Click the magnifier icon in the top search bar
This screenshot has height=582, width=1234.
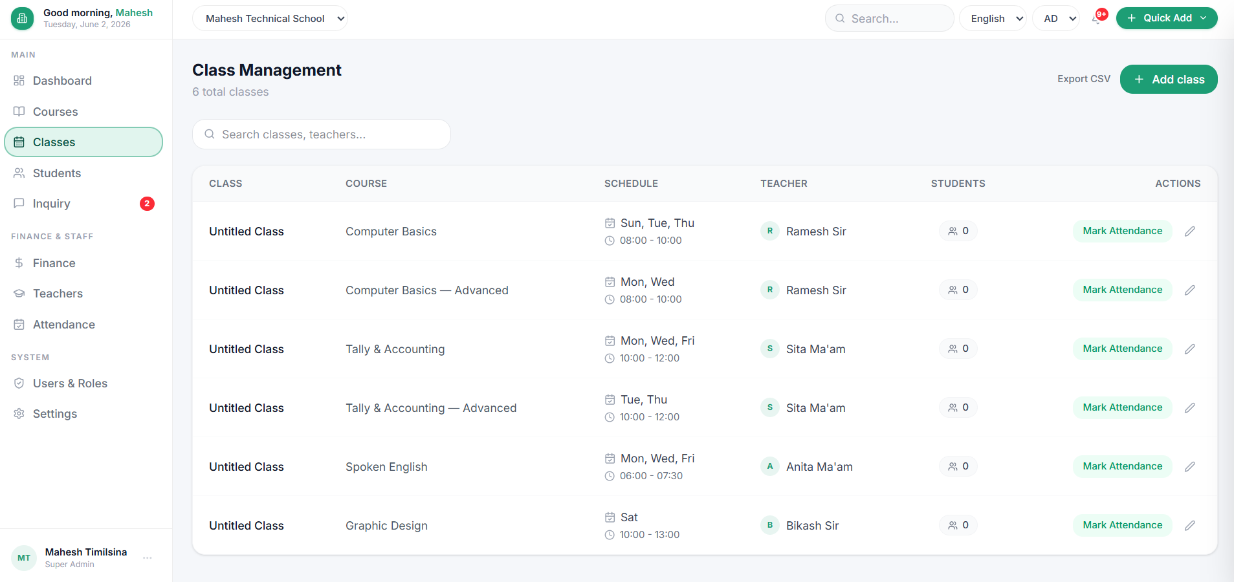click(x=840, y=19)
